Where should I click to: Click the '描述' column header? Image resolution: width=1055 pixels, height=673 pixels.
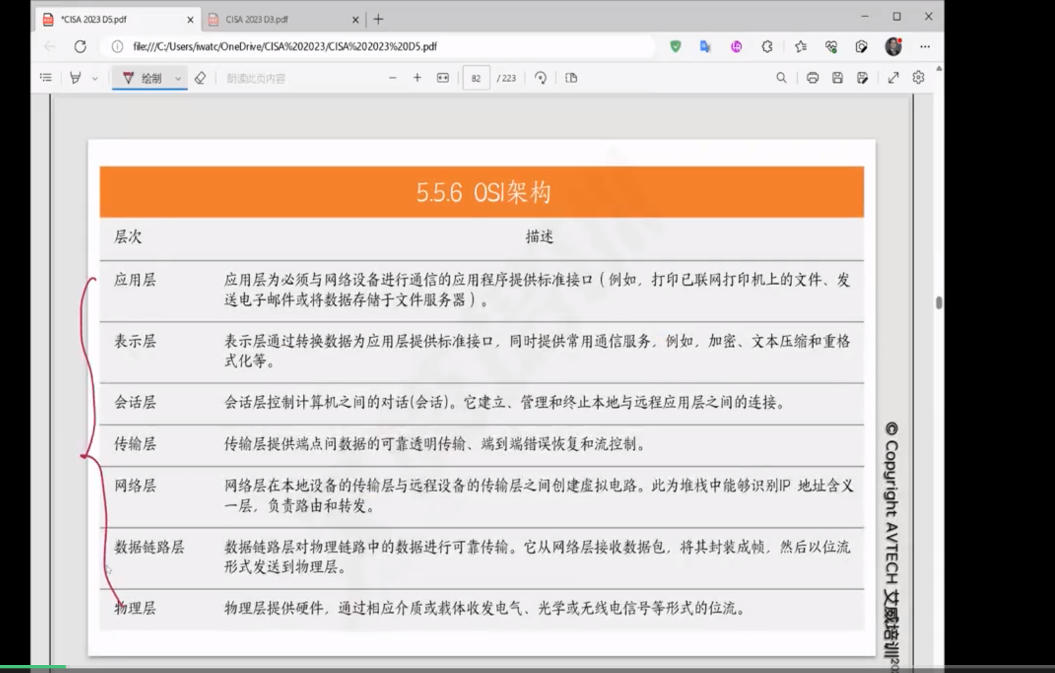(539, 236)
